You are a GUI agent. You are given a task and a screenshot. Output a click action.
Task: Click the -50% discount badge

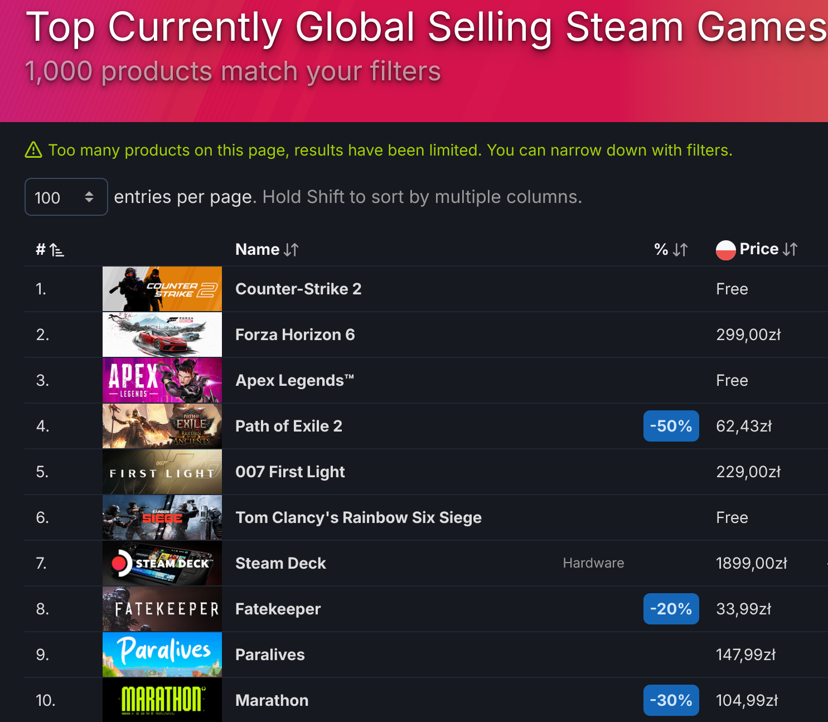point(671,426)
